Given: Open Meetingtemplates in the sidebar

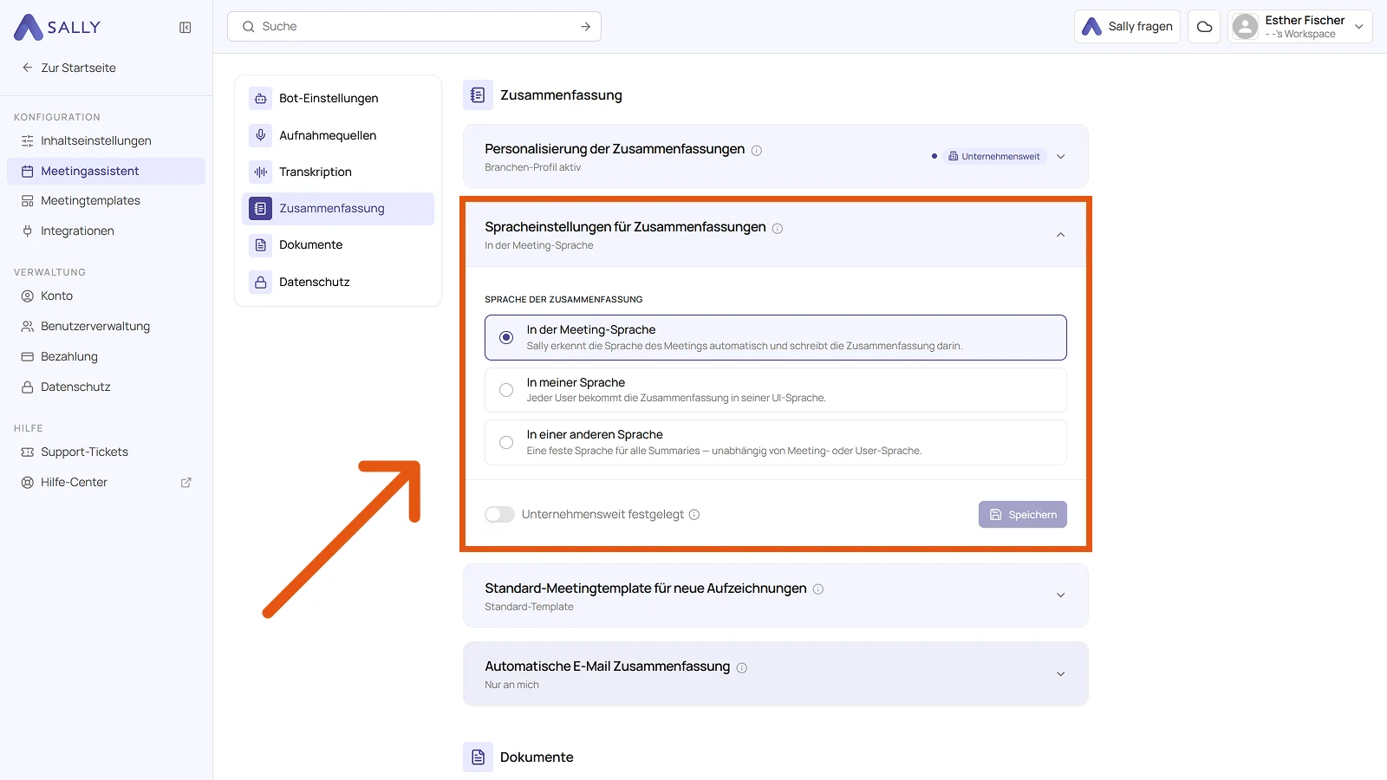Looking at the screenshot, I should (x=106, y=201).
